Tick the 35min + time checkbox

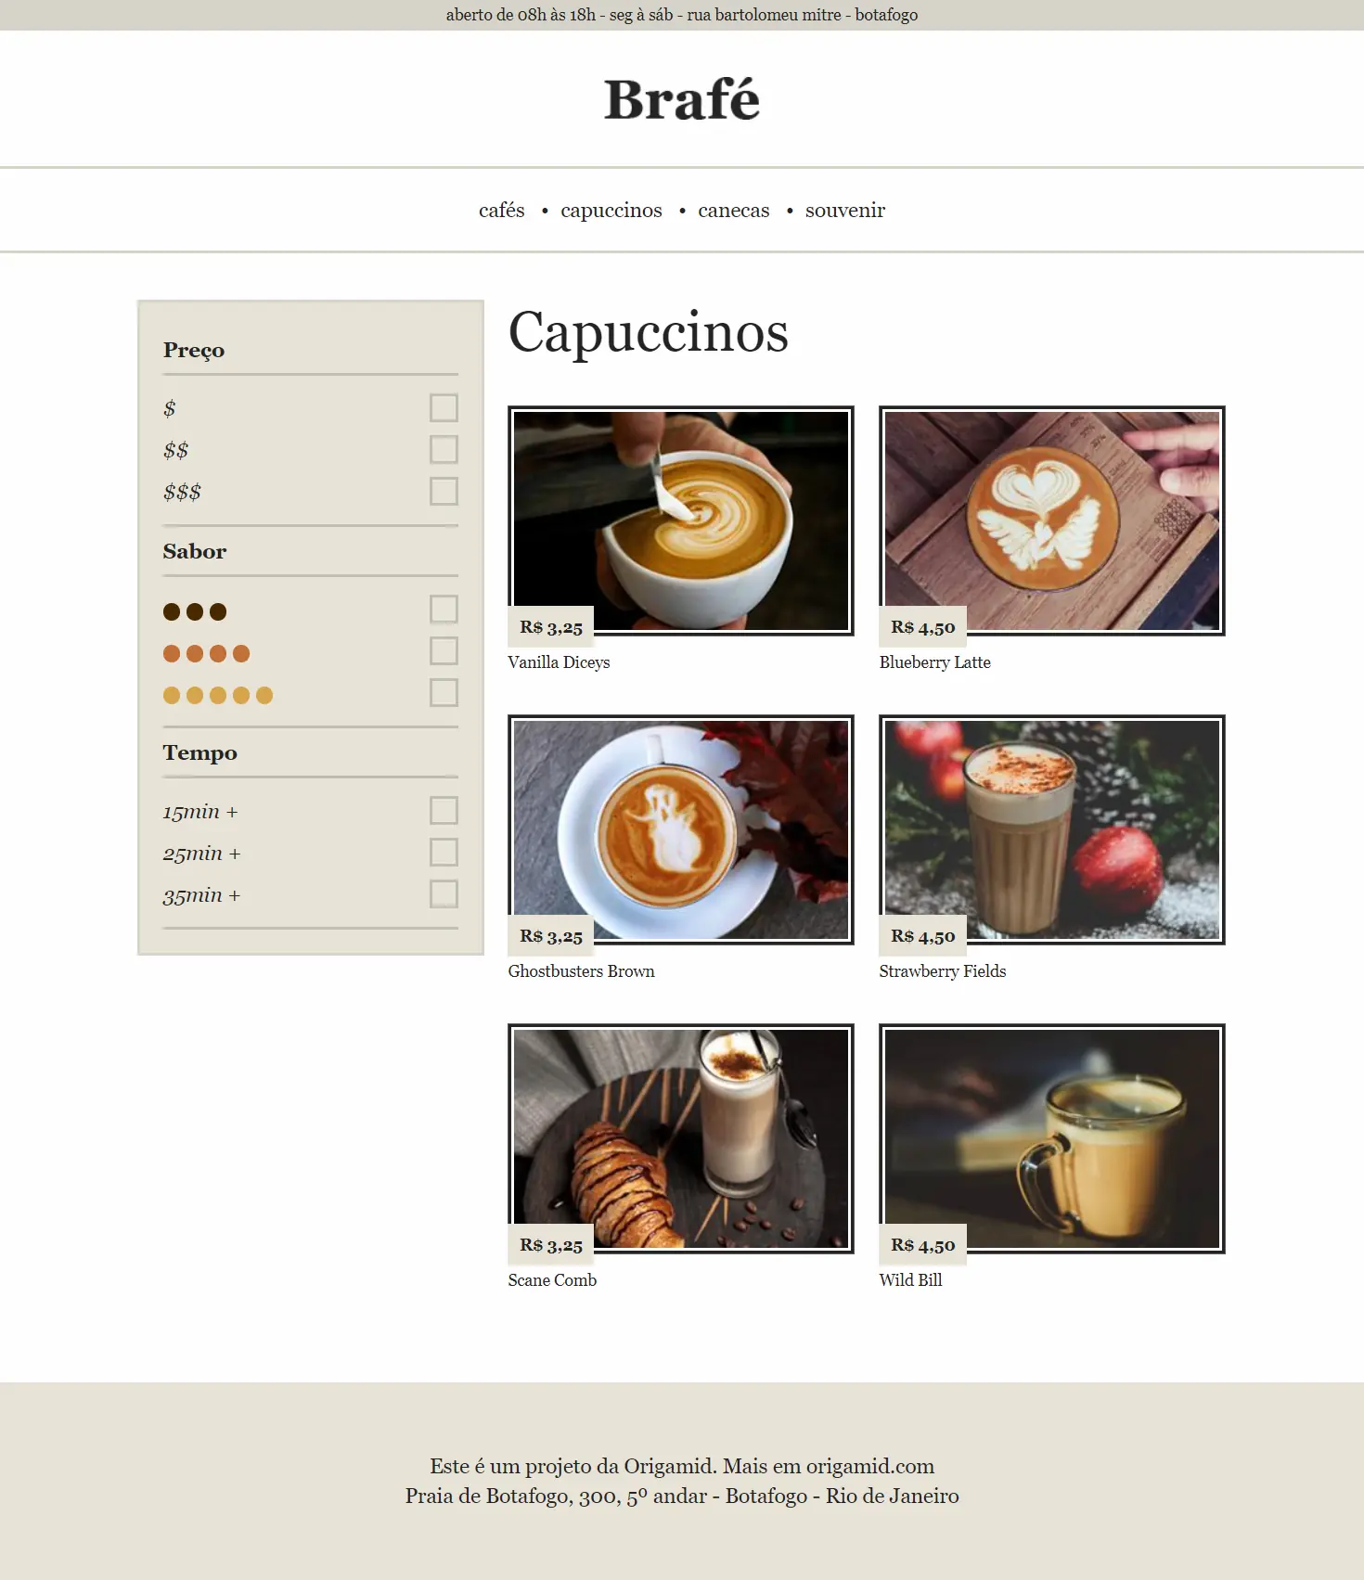tap(444, 894)
